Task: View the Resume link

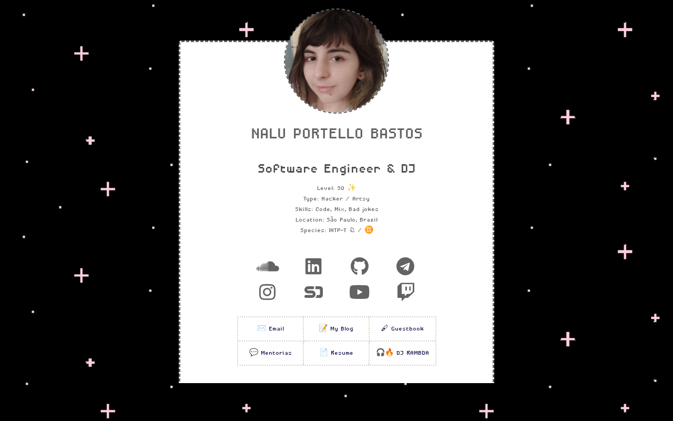Action: [336, 353]
